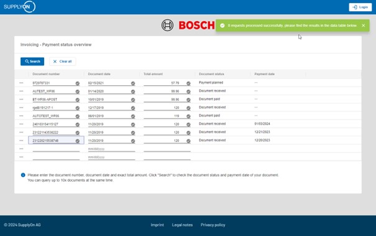Click the payment date 12/20/2023
The image size is (376, 236).
(x=262, y=140)
